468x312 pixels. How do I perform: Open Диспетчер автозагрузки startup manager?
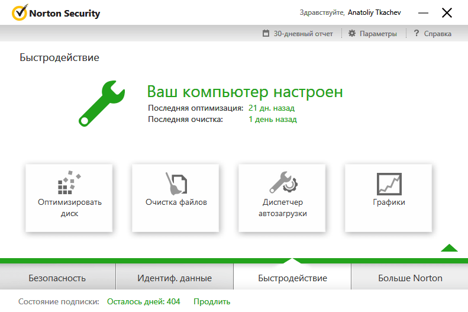(282, 198)
